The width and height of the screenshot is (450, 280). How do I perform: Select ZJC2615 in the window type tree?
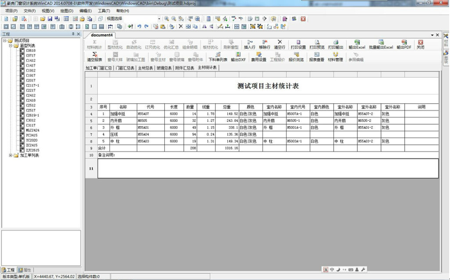click(33, 150)
